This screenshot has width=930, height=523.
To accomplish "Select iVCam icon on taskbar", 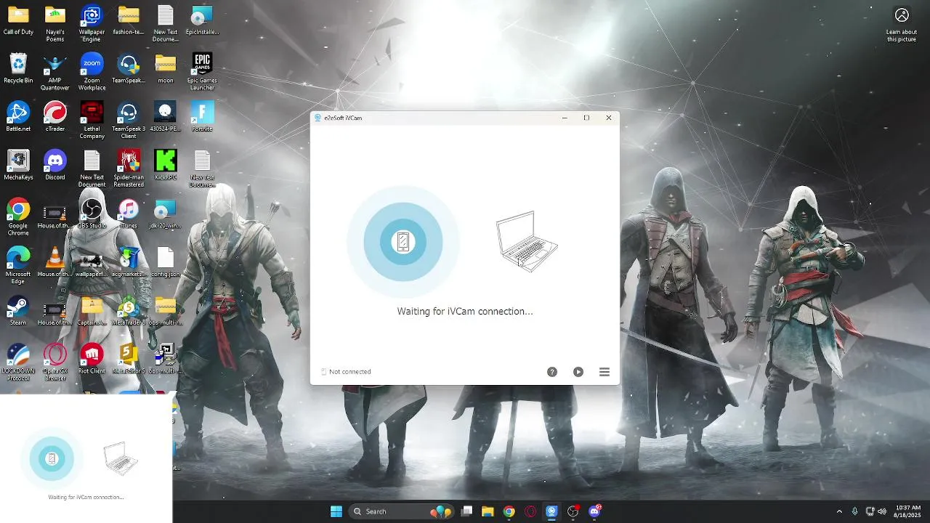I will 551,511.
